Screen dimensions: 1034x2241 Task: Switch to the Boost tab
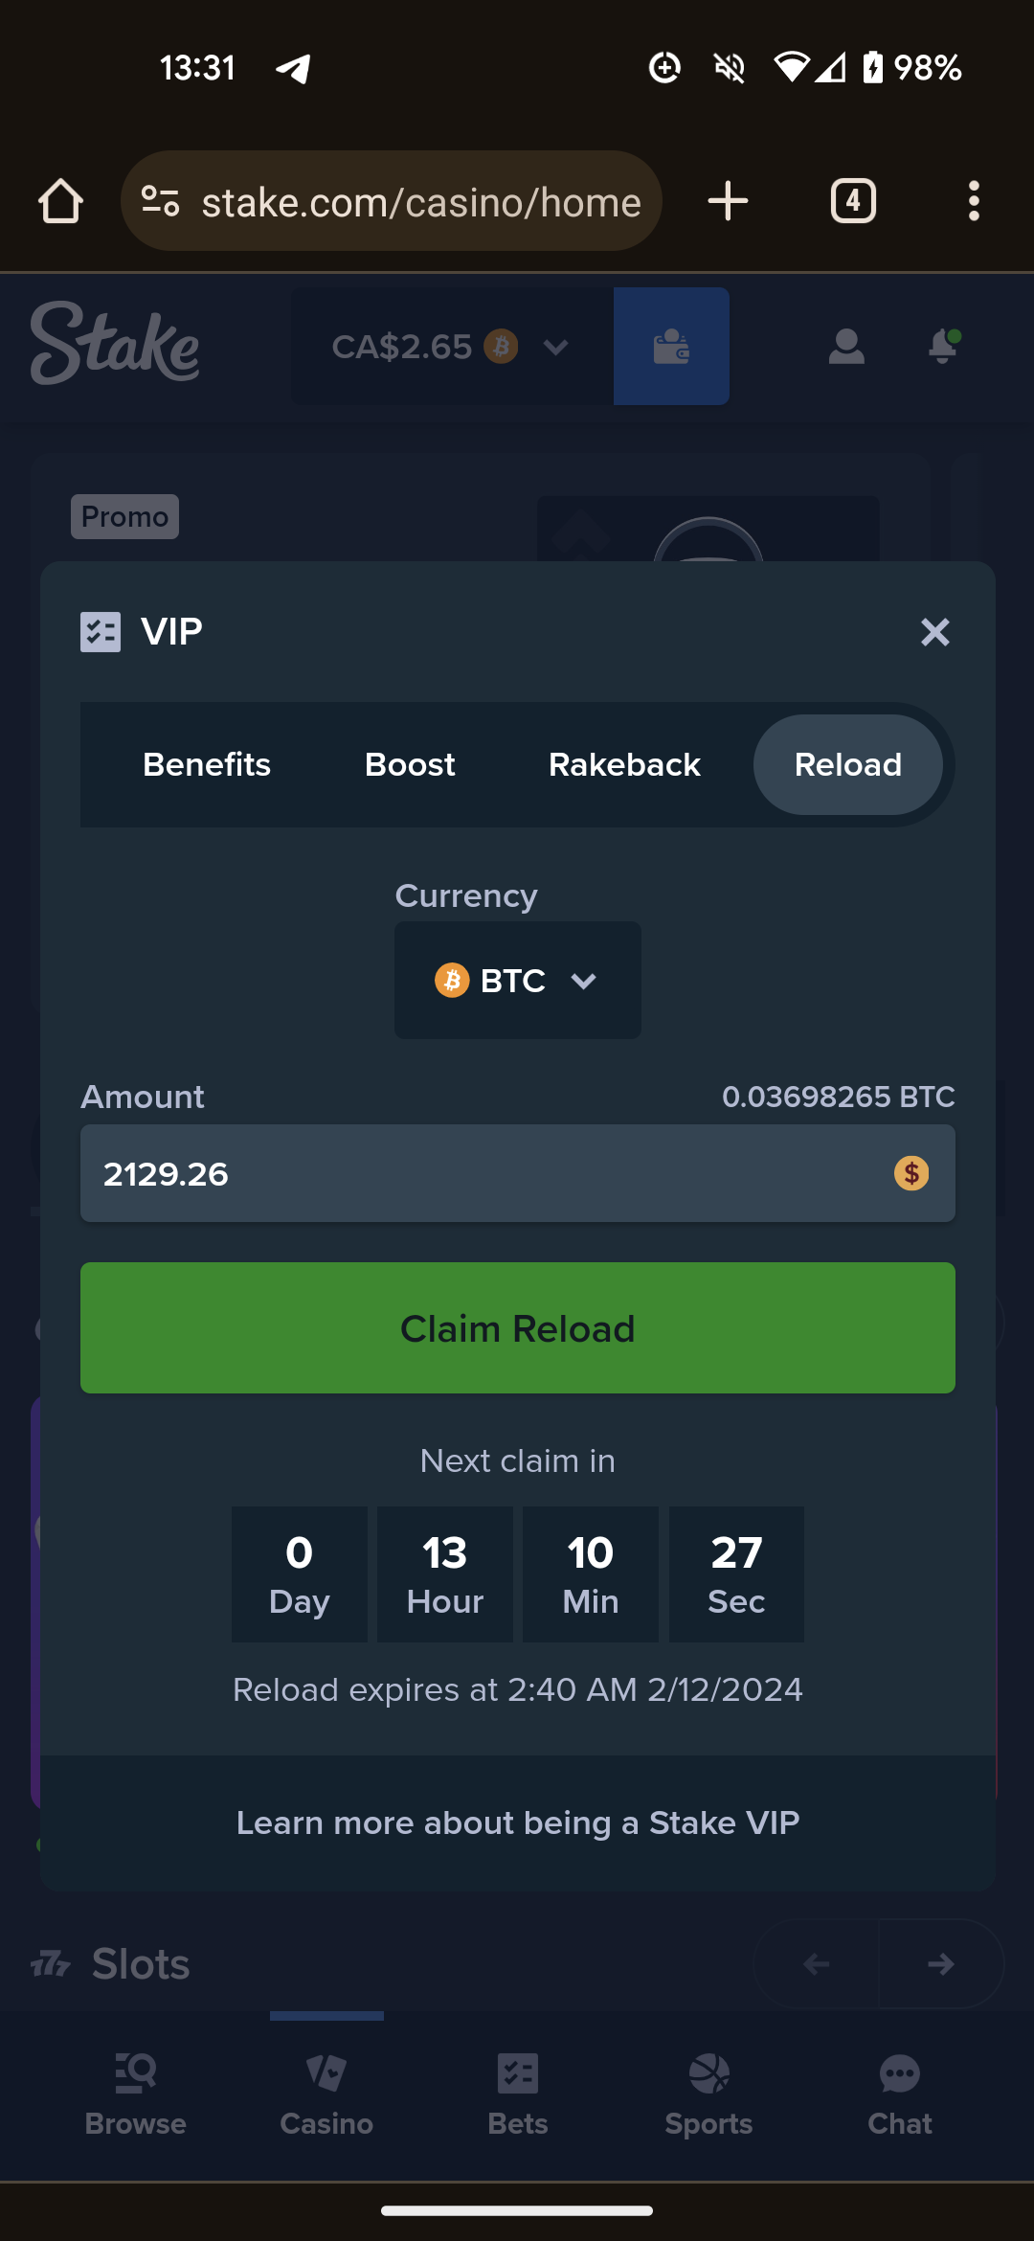tap(410, 765)
